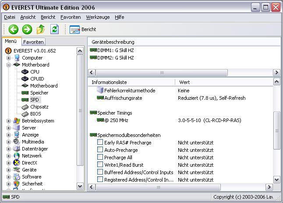Select the Datenträger category
The height and width of the screenshot is (203, 283).
tap(35, 149)
